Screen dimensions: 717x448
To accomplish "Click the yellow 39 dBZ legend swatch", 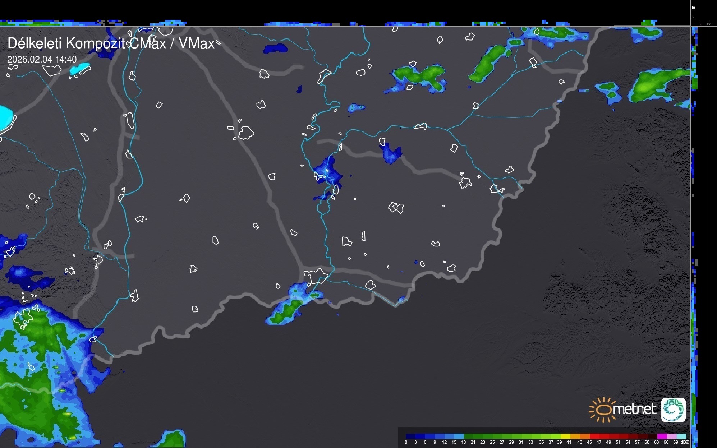I will 565,436.
